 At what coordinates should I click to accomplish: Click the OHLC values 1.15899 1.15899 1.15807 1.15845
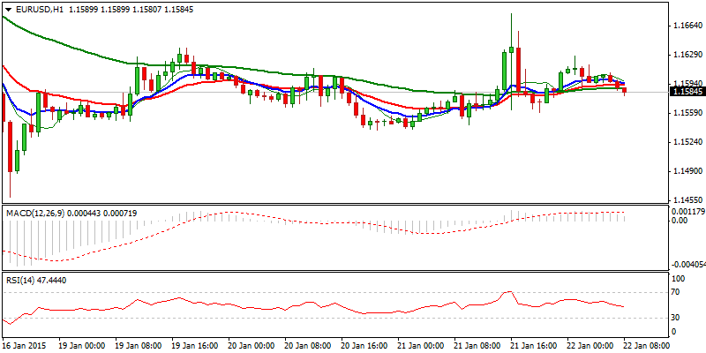[x=131, y=10]
